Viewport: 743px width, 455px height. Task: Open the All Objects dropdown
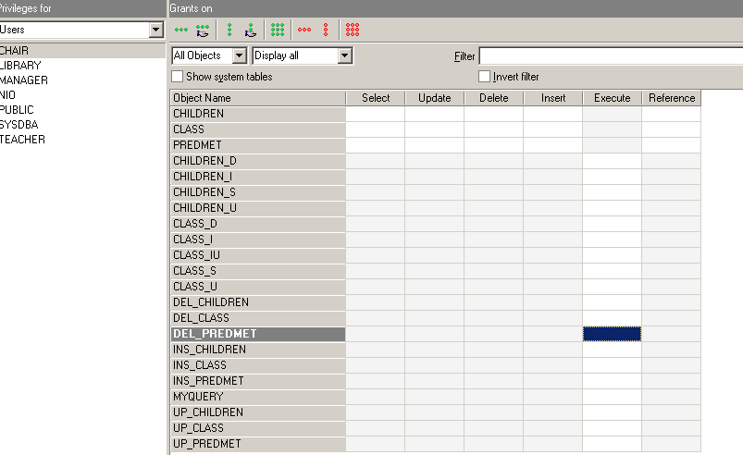click(240, 55)
